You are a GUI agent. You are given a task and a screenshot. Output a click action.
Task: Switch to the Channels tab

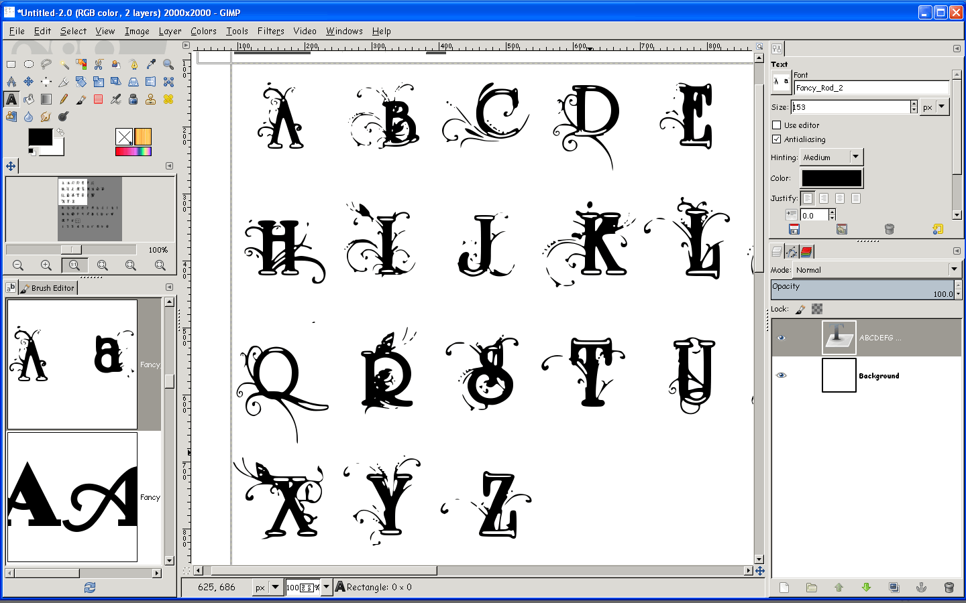click(807, 251)
